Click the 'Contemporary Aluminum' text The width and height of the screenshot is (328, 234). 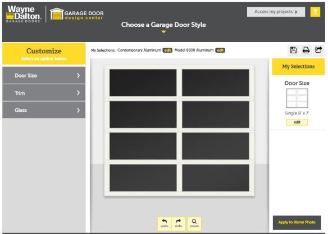tap(139, 51)
